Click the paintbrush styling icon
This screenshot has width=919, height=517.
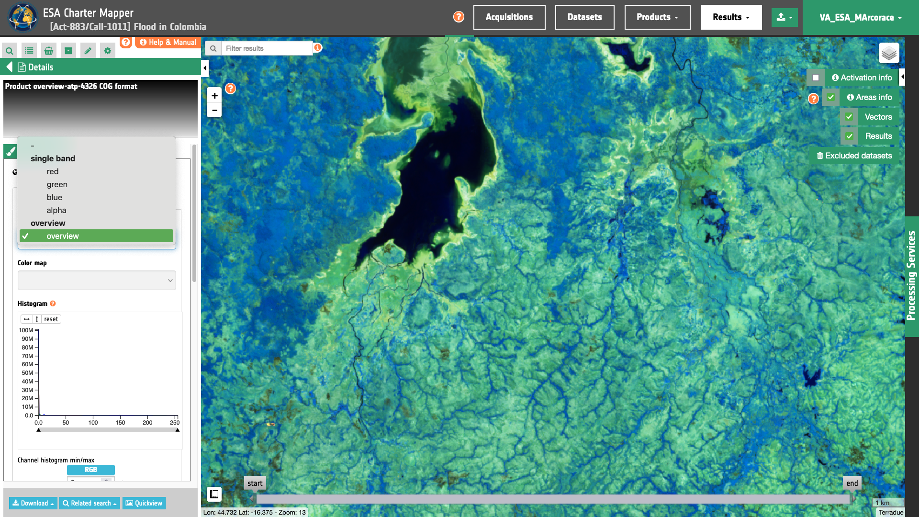[x=11, y=152]
